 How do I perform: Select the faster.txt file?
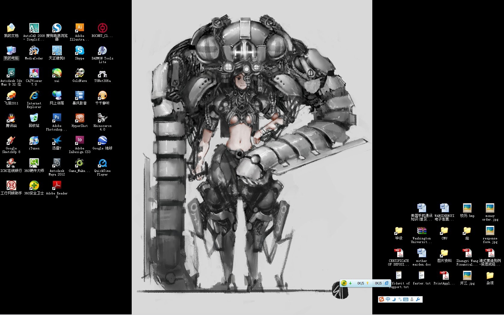[421, 278]
